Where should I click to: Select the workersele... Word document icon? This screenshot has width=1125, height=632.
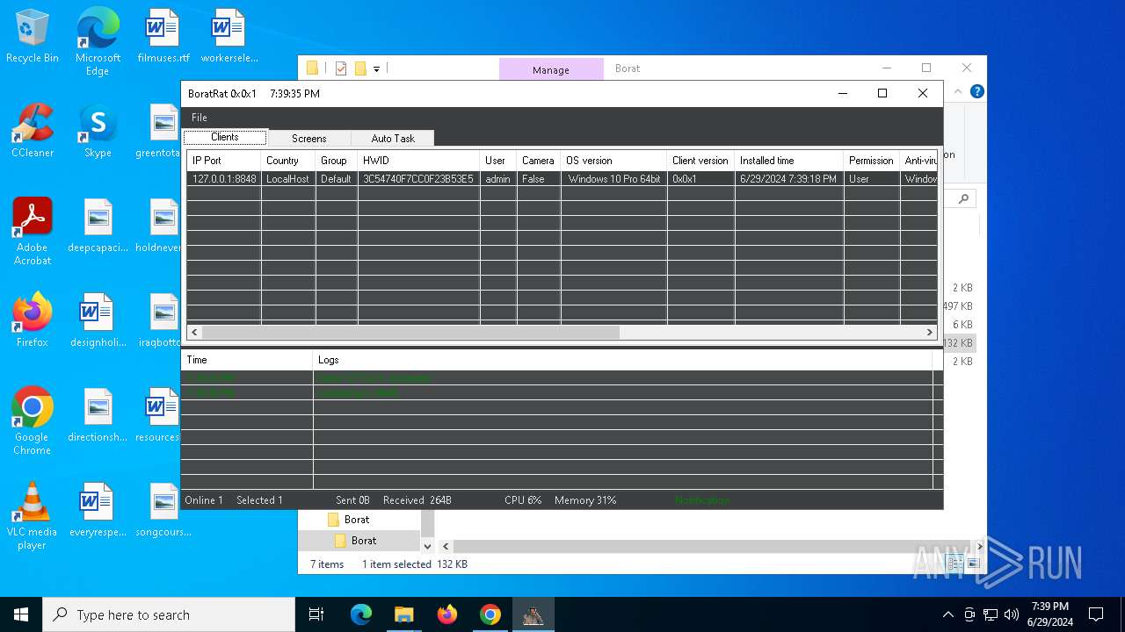pos(229,37)
